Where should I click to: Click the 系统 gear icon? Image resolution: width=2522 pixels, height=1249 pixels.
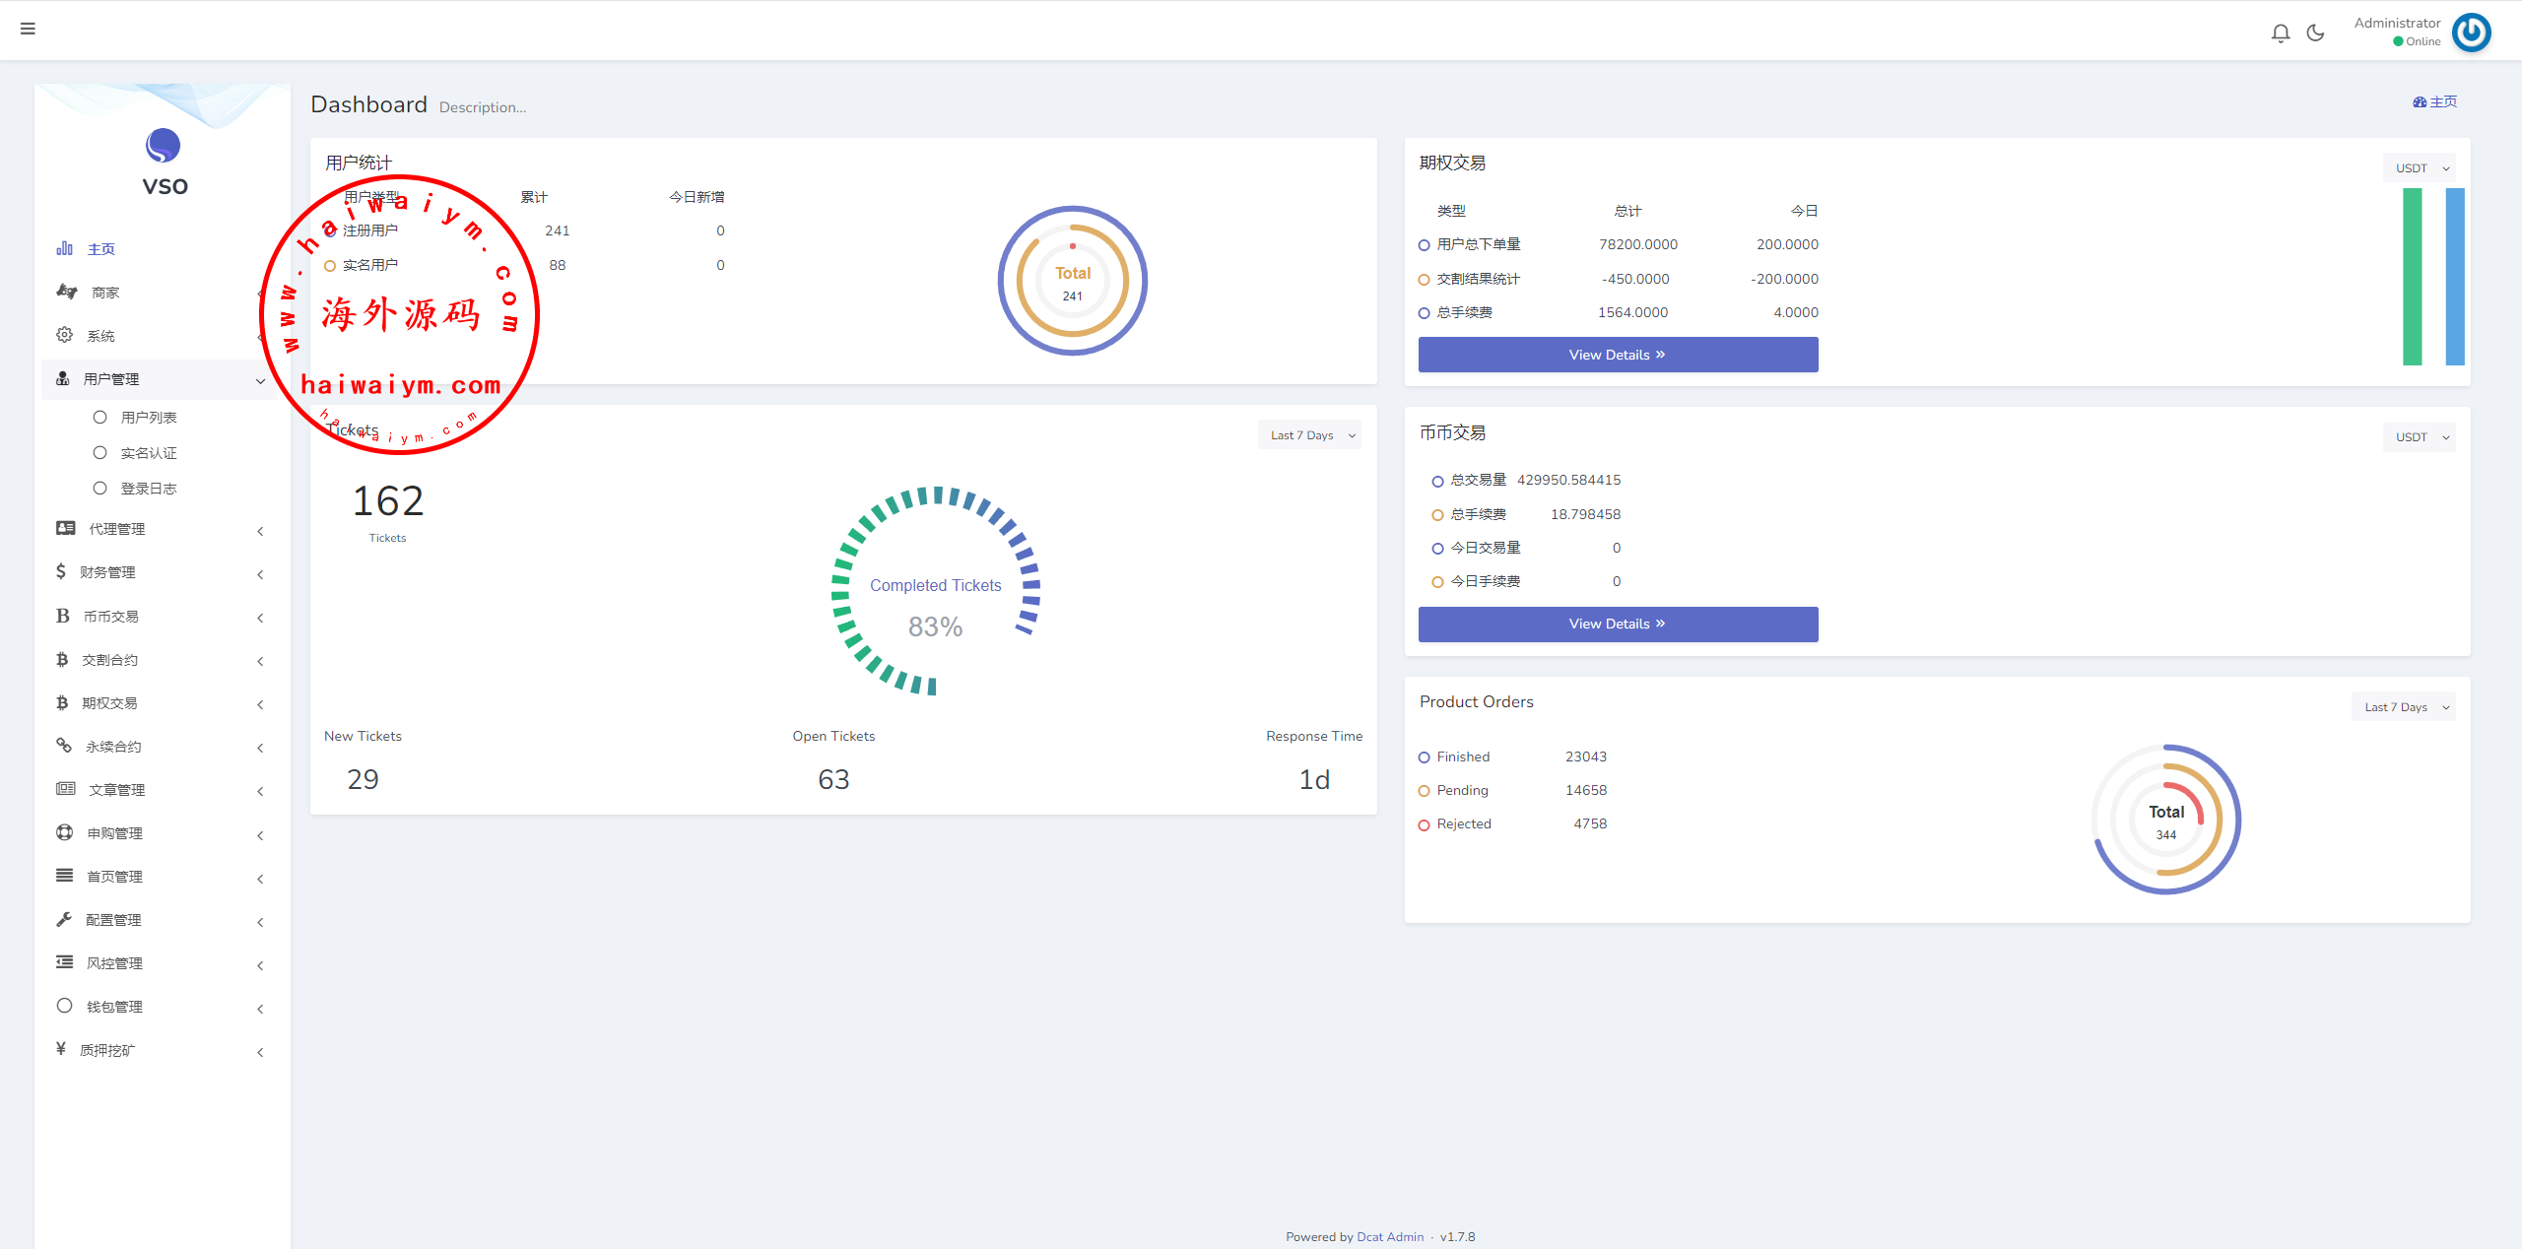[x=65, y=335]
